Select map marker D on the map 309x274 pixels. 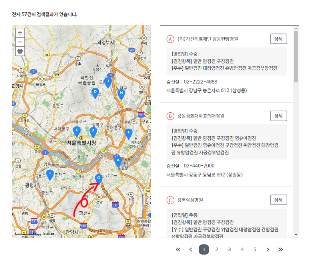[95, 93]
